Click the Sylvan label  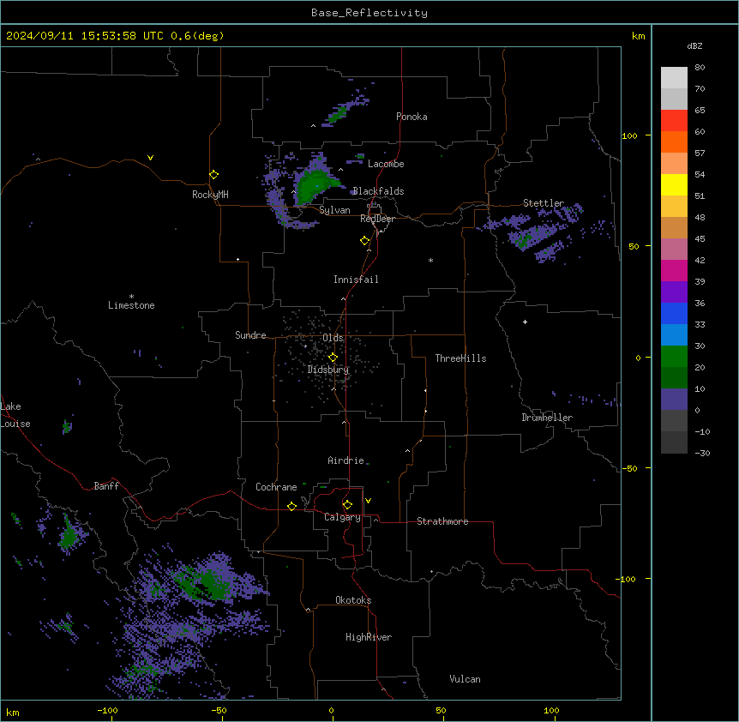tap(334, 210)
